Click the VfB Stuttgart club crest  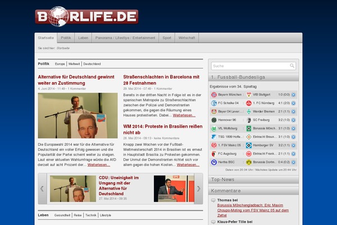pos(249,94)
